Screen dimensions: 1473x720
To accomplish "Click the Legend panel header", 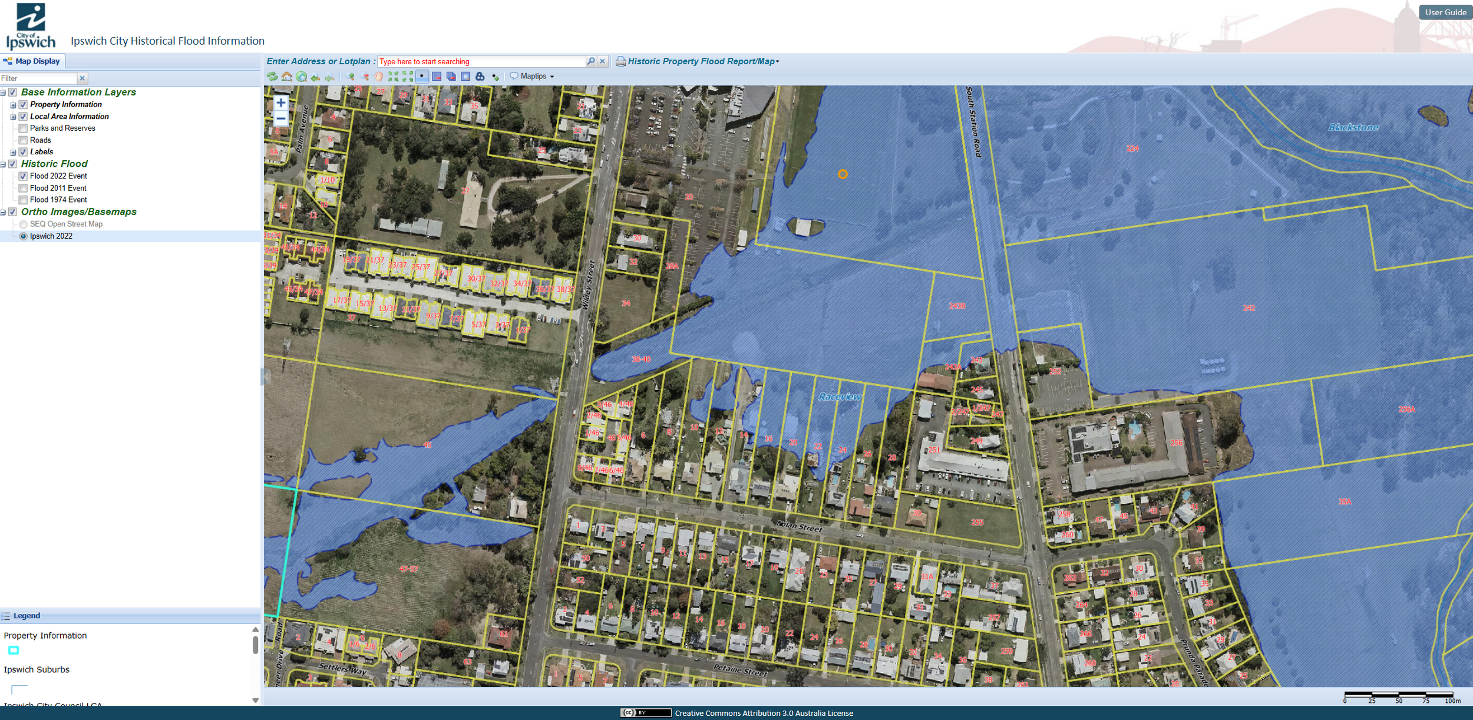I will coord(130,616).
